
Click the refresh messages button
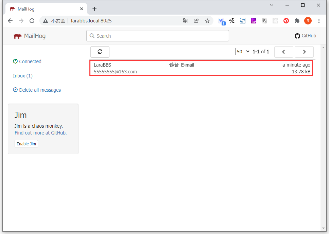tap(100, 52)
